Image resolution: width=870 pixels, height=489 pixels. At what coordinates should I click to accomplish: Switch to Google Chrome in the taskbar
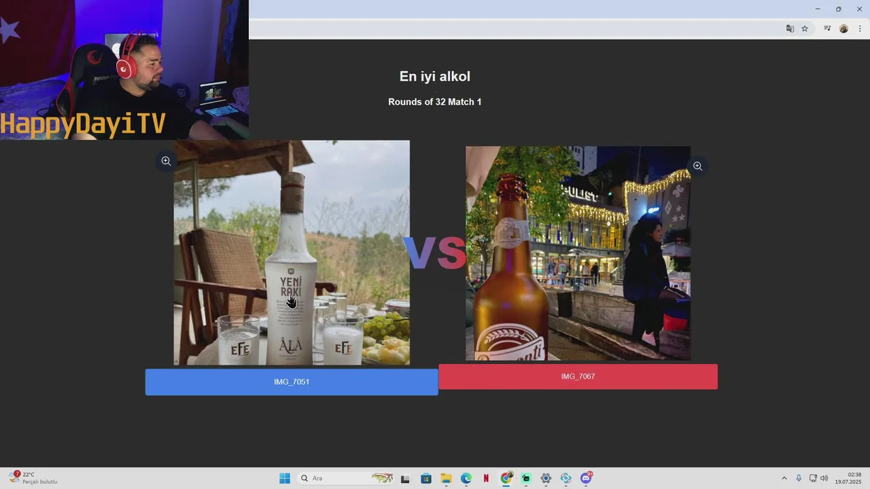pyautogui.click(x=506, y=478)
